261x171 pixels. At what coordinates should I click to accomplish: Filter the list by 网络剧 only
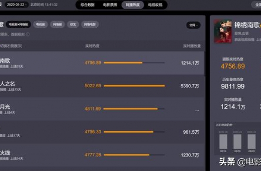[57, 24]
